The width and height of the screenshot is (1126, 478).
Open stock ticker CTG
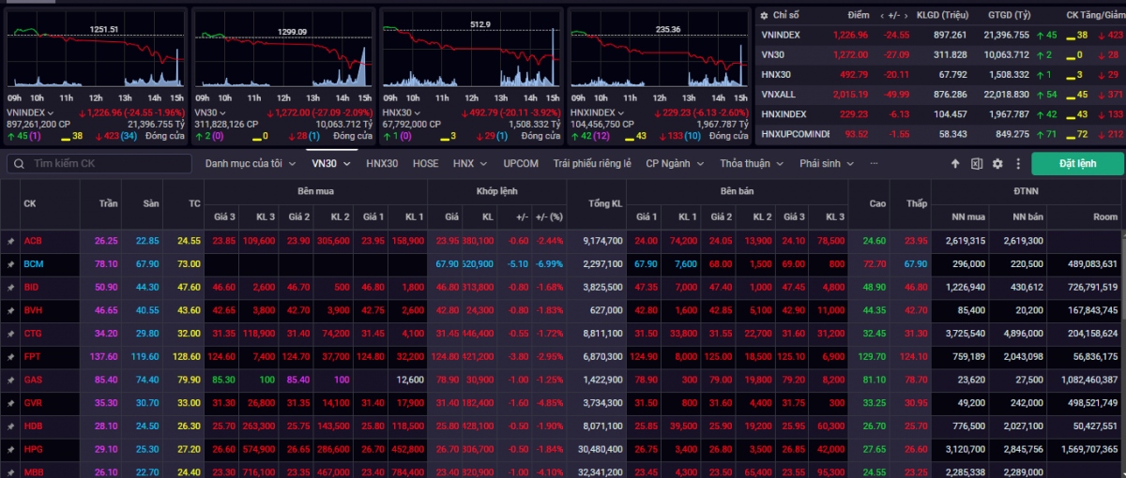[33, 333]
